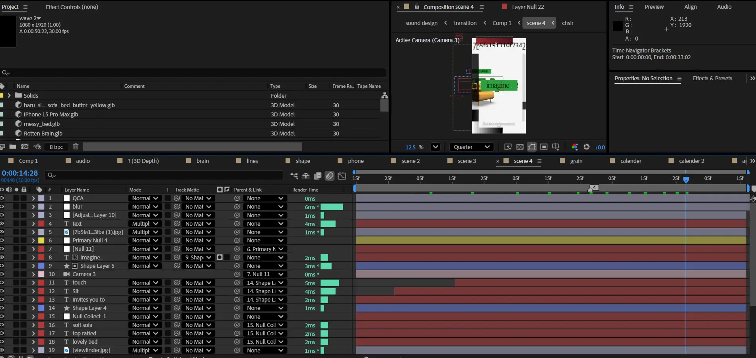Switch to the Effects & Presets panel tab

[x=712, y=78]
